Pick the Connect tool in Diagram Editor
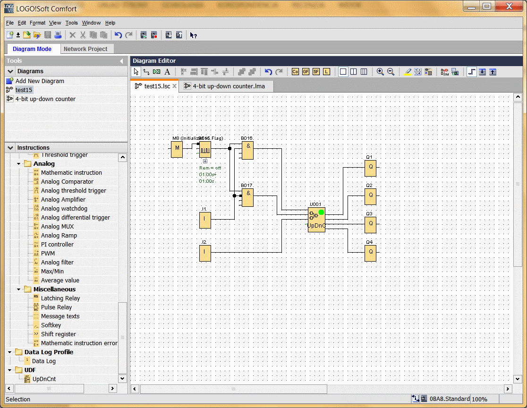The height and width of the screenshot is (408, 527). click(146, 72)
